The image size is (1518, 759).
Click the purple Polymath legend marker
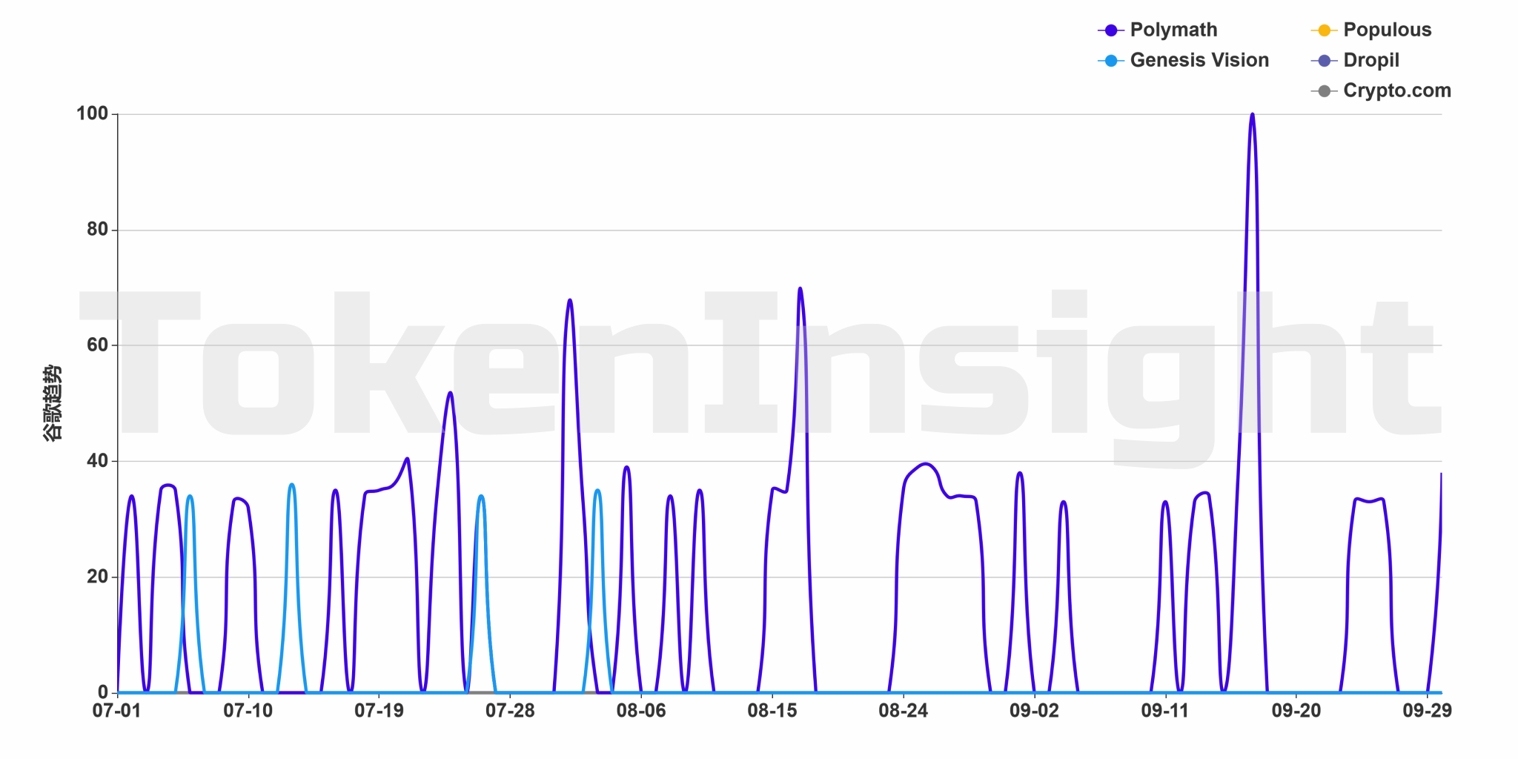click(x=1110, y=30)
